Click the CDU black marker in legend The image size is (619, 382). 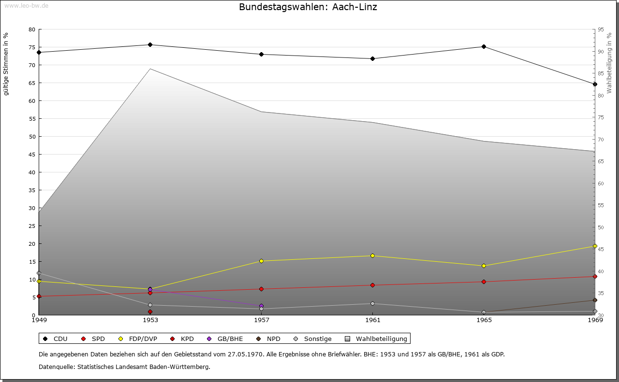[45, 339]
